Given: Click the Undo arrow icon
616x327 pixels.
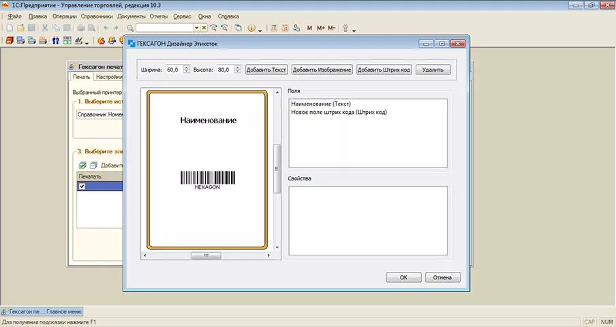Looking at the screenshot, I should (106, 28).
